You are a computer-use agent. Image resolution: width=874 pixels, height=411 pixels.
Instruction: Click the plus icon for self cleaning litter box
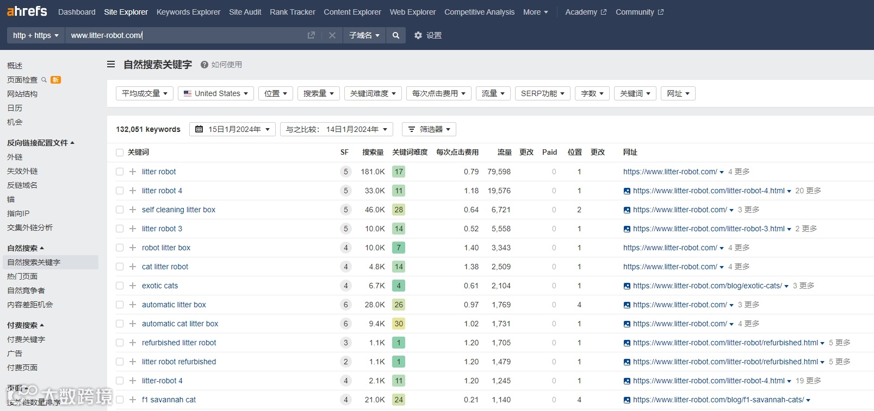pyautogui.click(x=133, y=210)
